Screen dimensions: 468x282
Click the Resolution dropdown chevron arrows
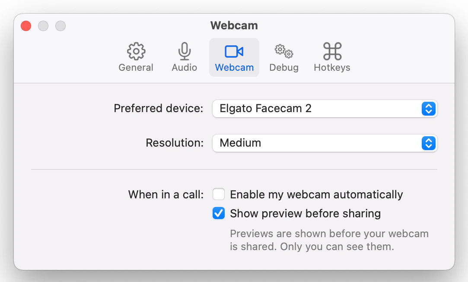428,143
